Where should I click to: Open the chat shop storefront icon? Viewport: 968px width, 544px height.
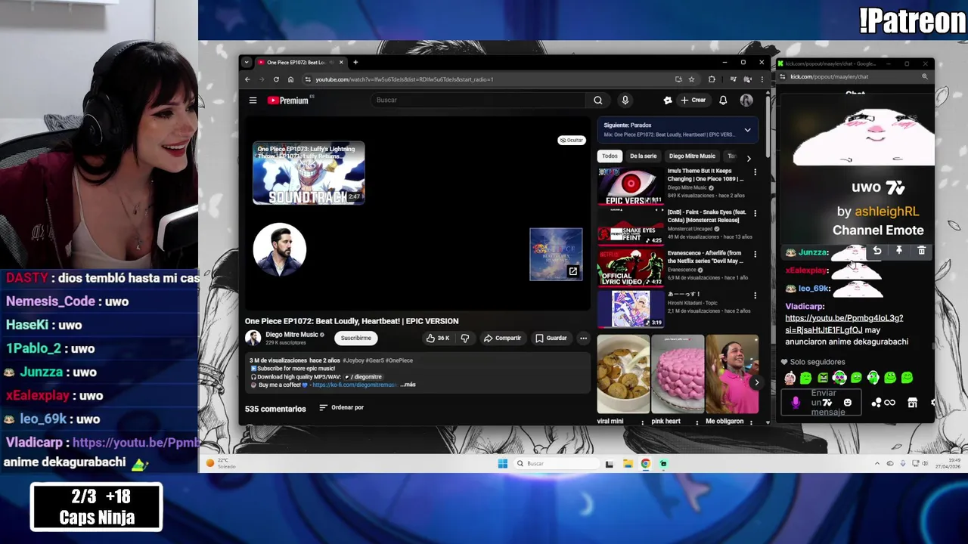[912, 403]
